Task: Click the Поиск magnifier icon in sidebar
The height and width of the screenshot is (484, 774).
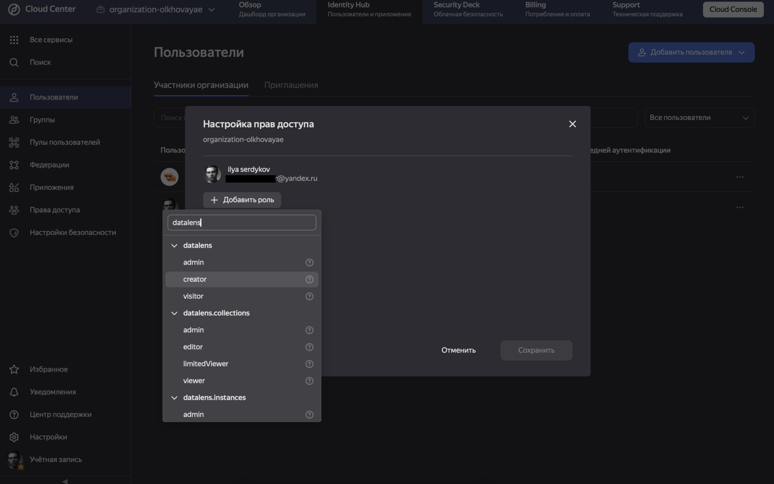Action: (x=14, y=62)
